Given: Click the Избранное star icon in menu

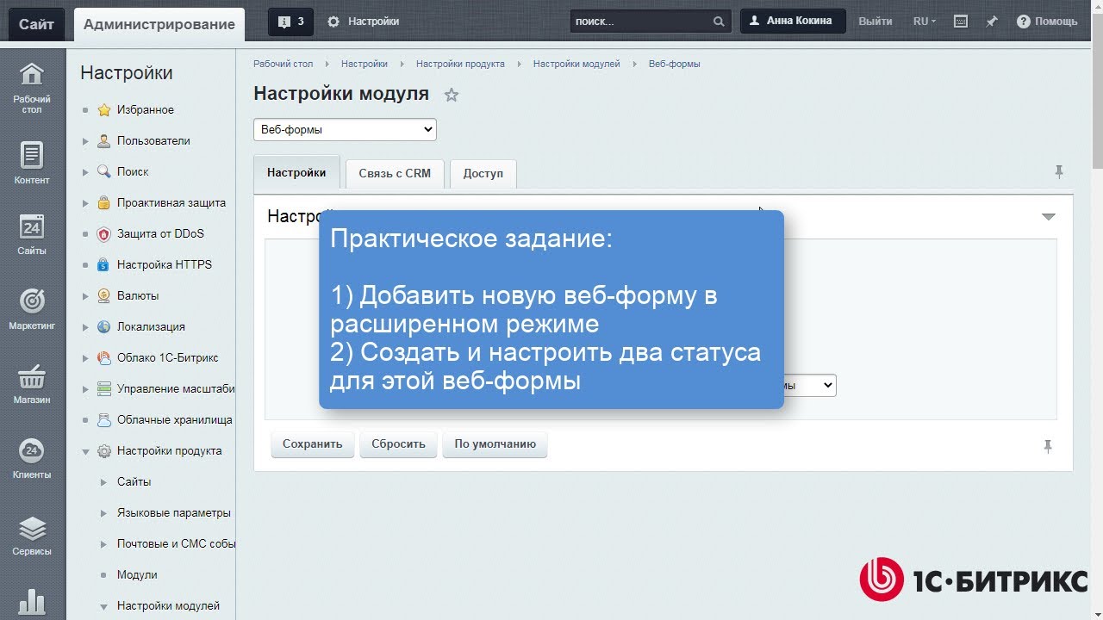Looking at the screenshot, I should (x=104, y=110).
